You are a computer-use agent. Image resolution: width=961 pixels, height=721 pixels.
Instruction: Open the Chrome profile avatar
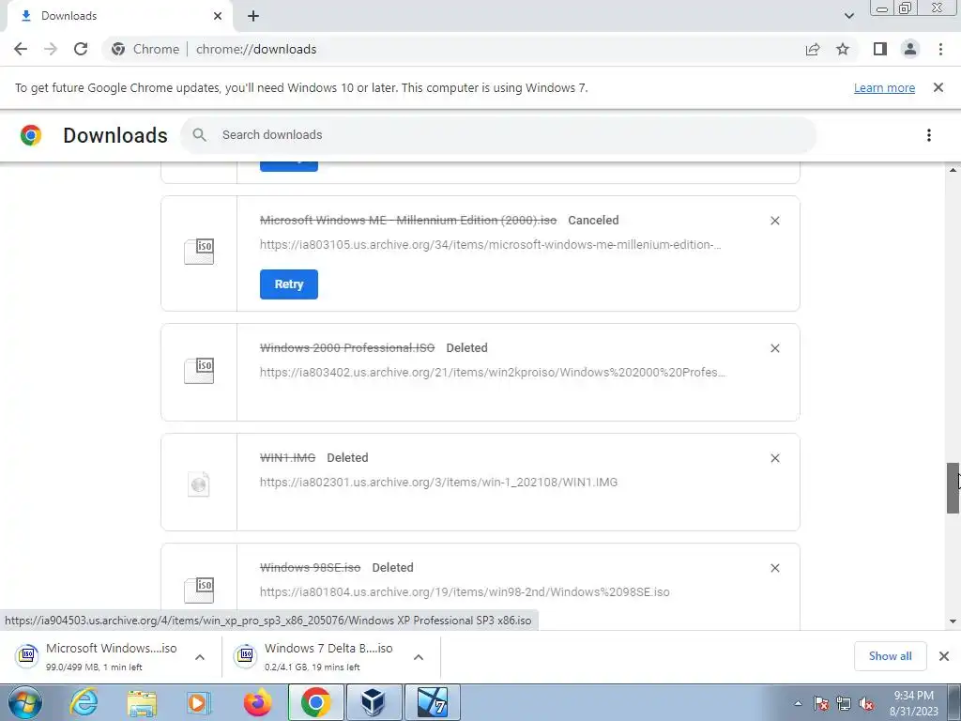point(910,49)
